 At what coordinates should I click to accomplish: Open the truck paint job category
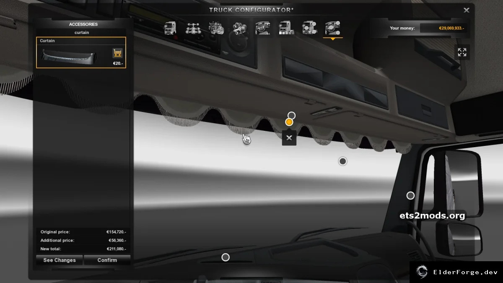coord(286,28)
